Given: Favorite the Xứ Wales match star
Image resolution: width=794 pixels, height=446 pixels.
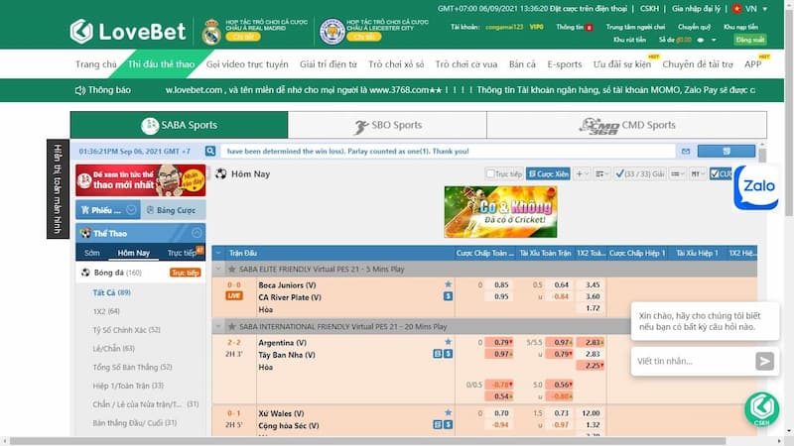Looking at the screenshot, I should click(x=448, y=412).
